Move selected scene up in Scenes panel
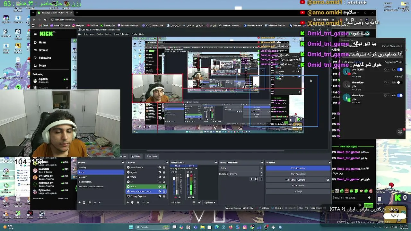 click(x=95, y=202)
